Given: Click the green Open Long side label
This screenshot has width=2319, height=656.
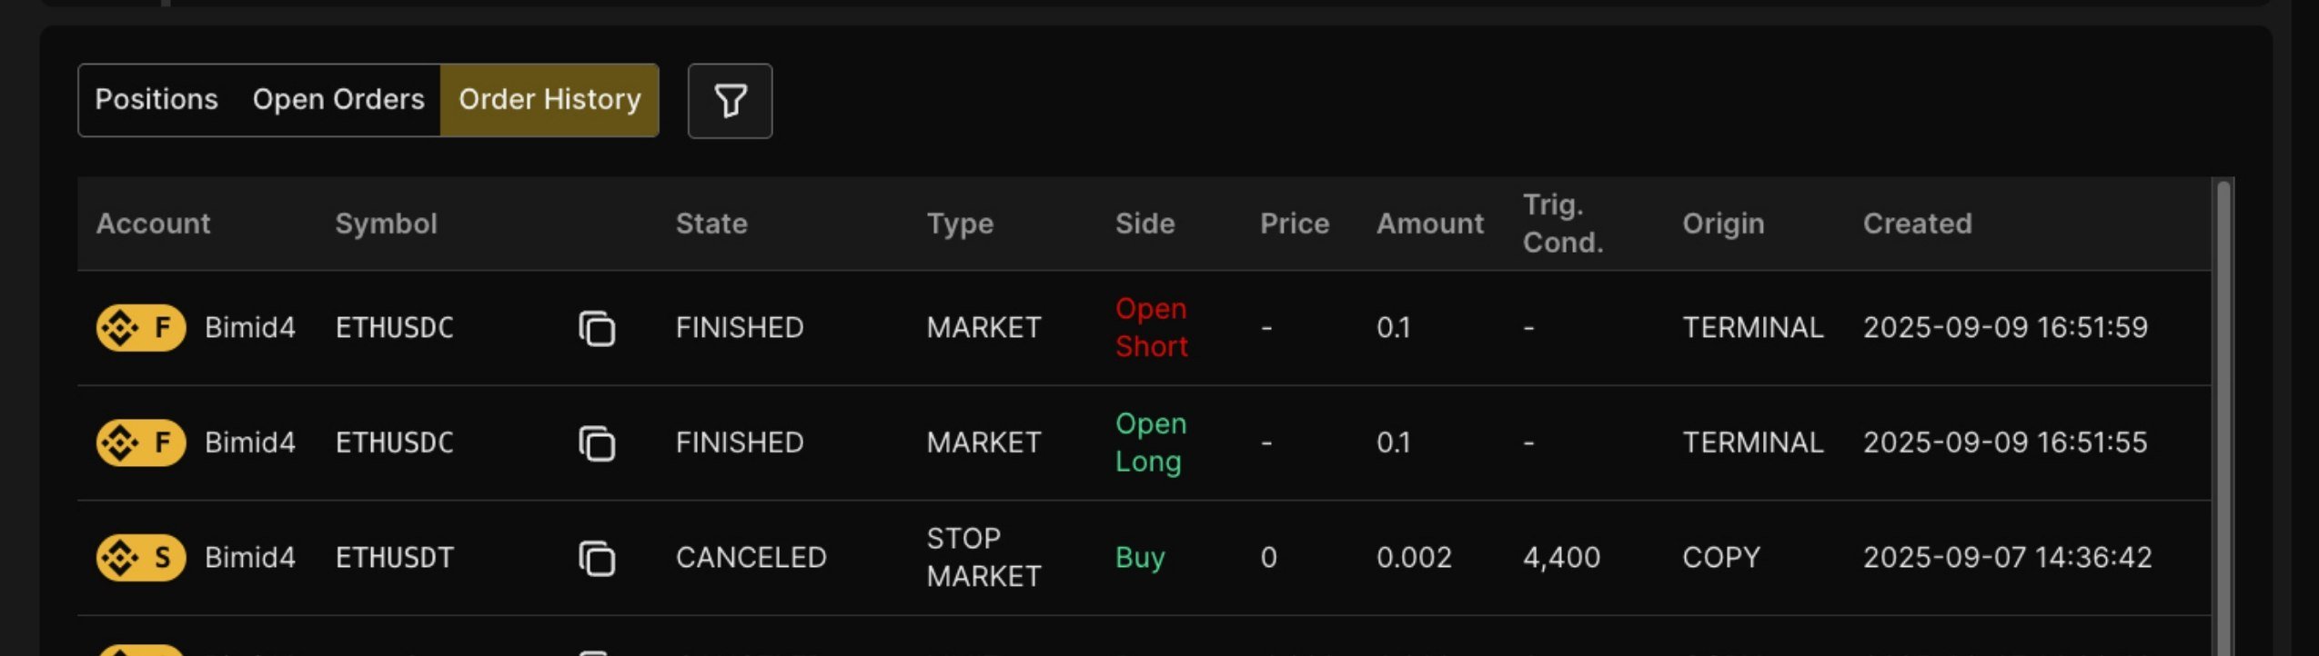Looking at the screenshot, I should coord(1151,443).
